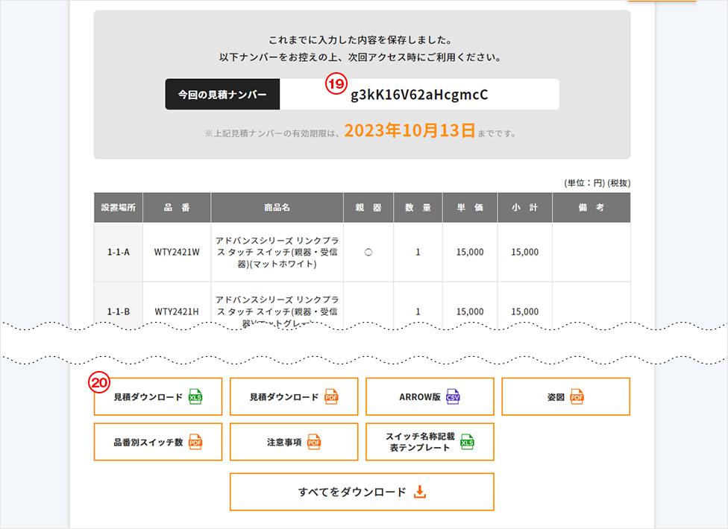The height and width of the screenshot is (529, 728).
Task: Click the XLS icon on 見積ダウンロード
Action: [x=195, y=397]
